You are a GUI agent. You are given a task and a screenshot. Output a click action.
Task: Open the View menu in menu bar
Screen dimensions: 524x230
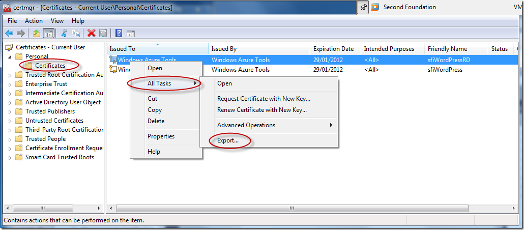coord(57,21)
